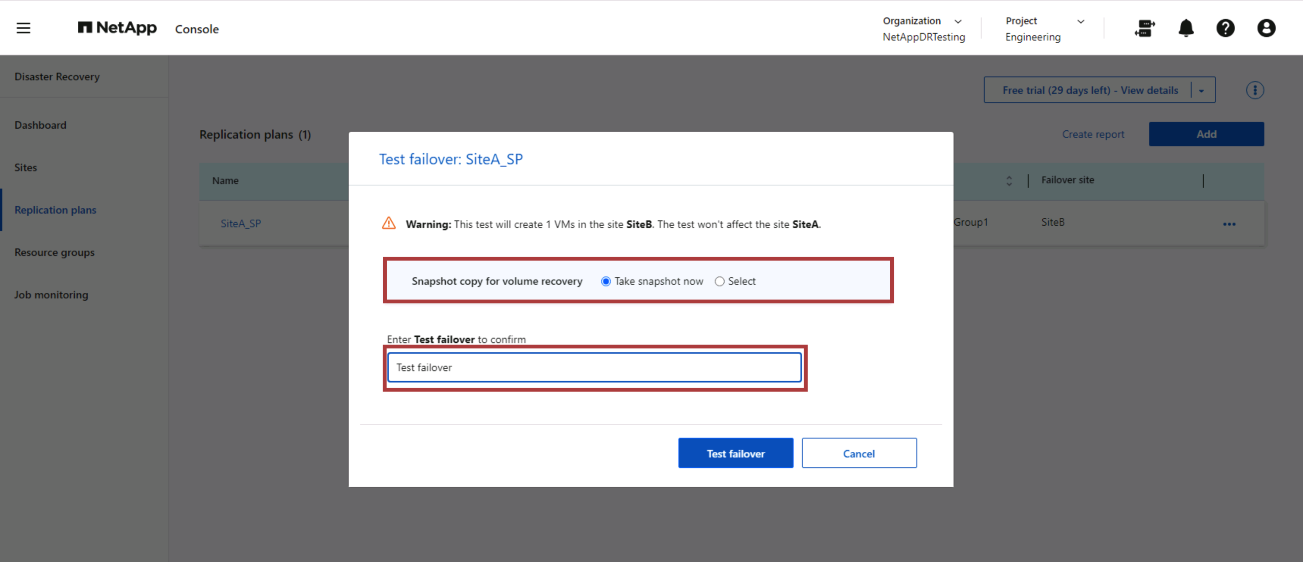Expand the Project dropdown
The image size is (1303, 562).
point(1081,21)
